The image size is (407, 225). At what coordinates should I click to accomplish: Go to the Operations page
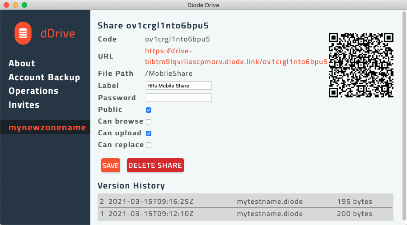pyautogui.click(x=33, y=91)
